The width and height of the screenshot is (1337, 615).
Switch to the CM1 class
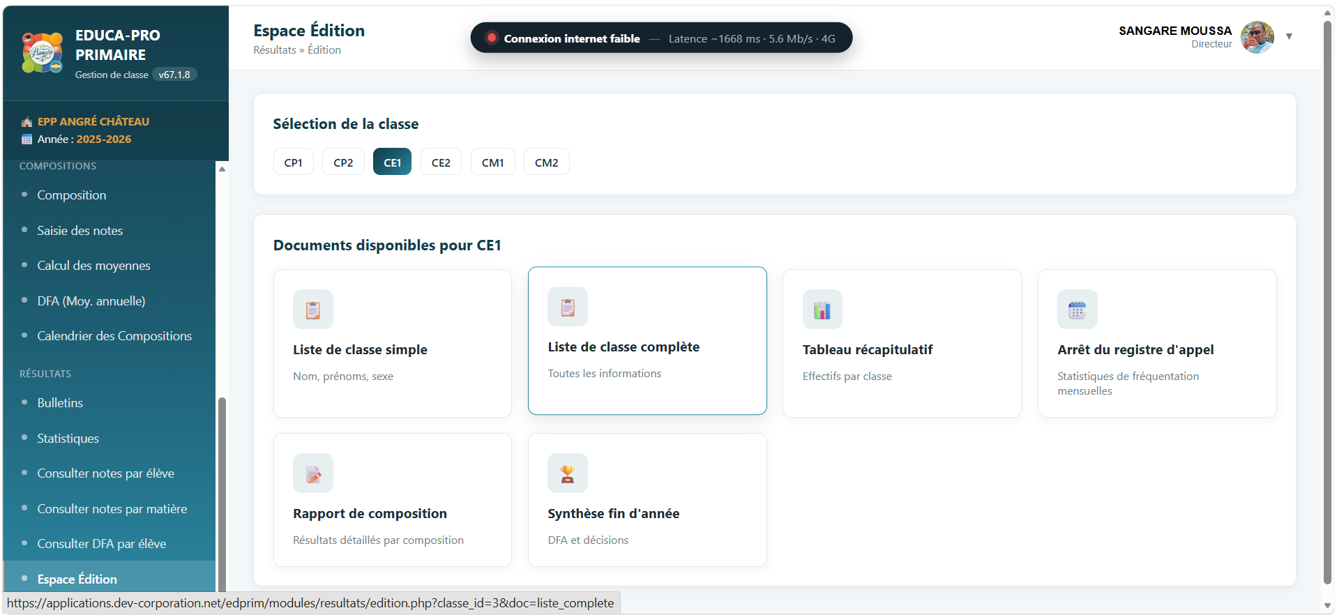(493, 162)
